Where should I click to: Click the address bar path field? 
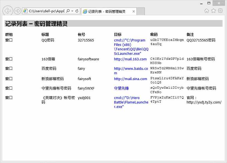[47, 11]
